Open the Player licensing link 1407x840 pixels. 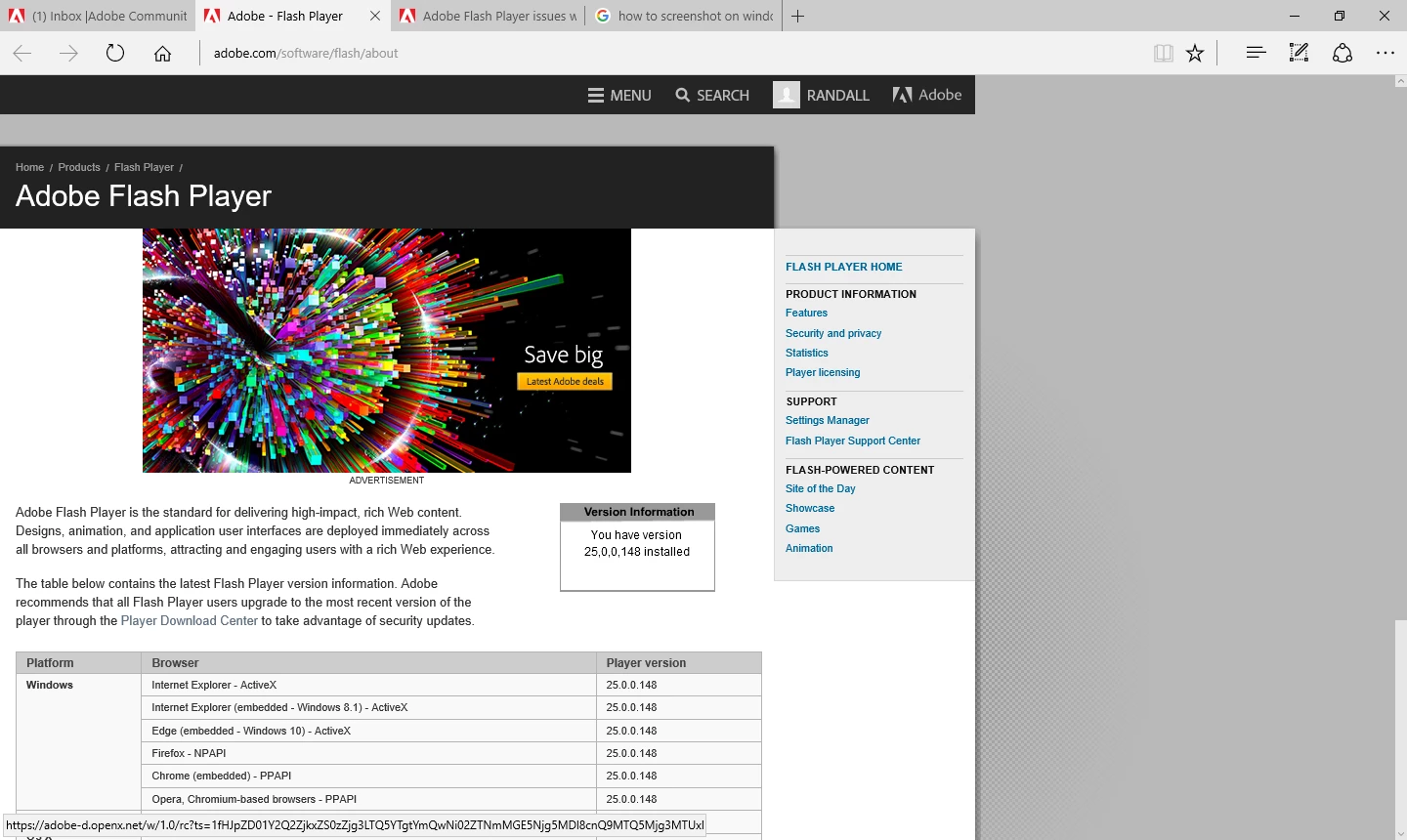pyautogui.click(x=823, y=372)
